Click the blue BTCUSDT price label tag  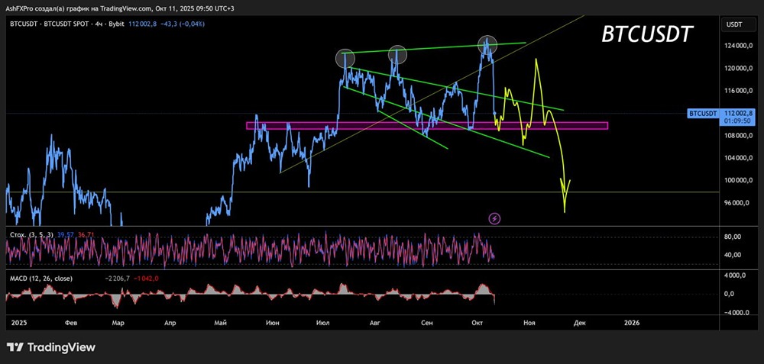pos(703,113)
